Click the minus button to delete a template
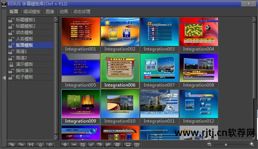Image resolution: width=258 pixels, height=149 pixels. point(74,144)
